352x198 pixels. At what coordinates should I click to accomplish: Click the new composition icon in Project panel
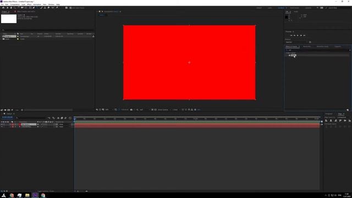tap(9, 110)
